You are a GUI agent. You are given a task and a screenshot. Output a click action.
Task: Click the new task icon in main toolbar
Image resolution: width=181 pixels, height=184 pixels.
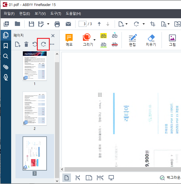tap(6, 24)
